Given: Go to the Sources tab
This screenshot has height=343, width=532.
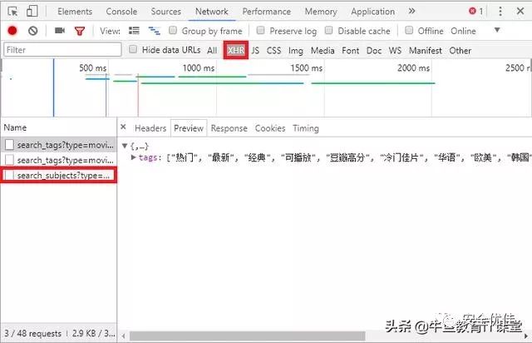Looking at the screenshot, I should (166, 12).
